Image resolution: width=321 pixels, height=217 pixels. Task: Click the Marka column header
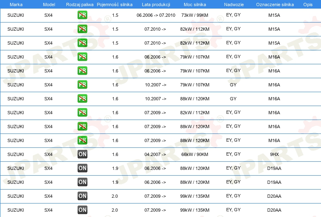click(x=16, y=5)
